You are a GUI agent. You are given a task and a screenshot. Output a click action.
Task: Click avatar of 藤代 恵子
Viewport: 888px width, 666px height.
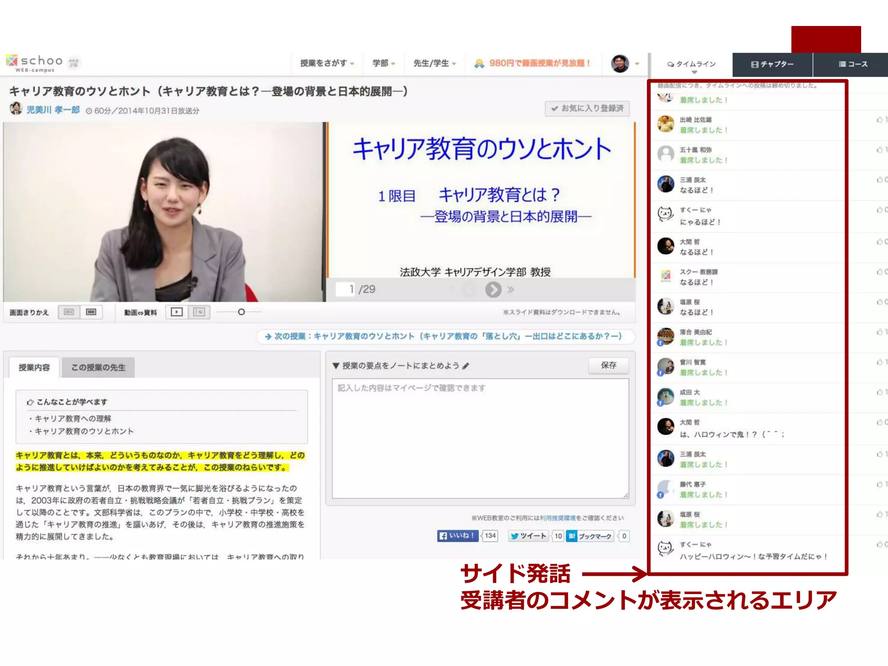666,489
